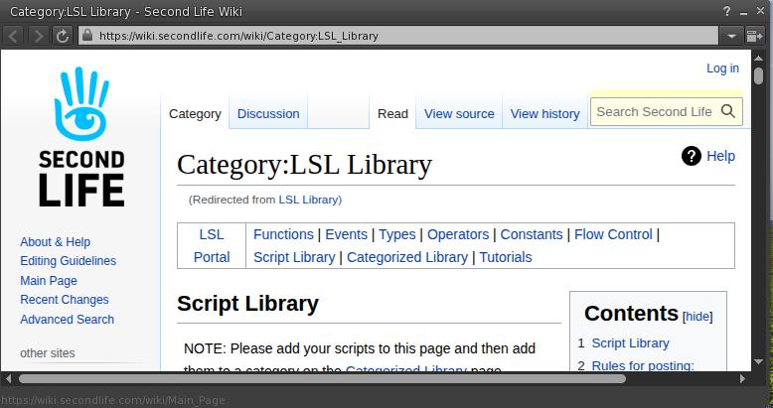Click the search magnifier icon
Image resolution: width=773 pixels, height=408 pixels.
pos(729,111)
